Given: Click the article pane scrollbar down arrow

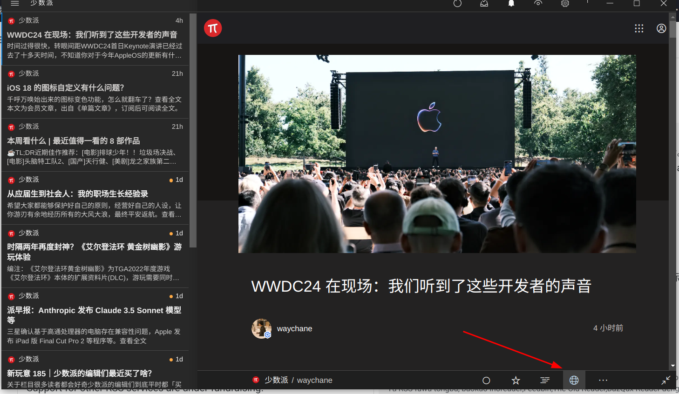Looking at the screenshot, I should point(672,366).
